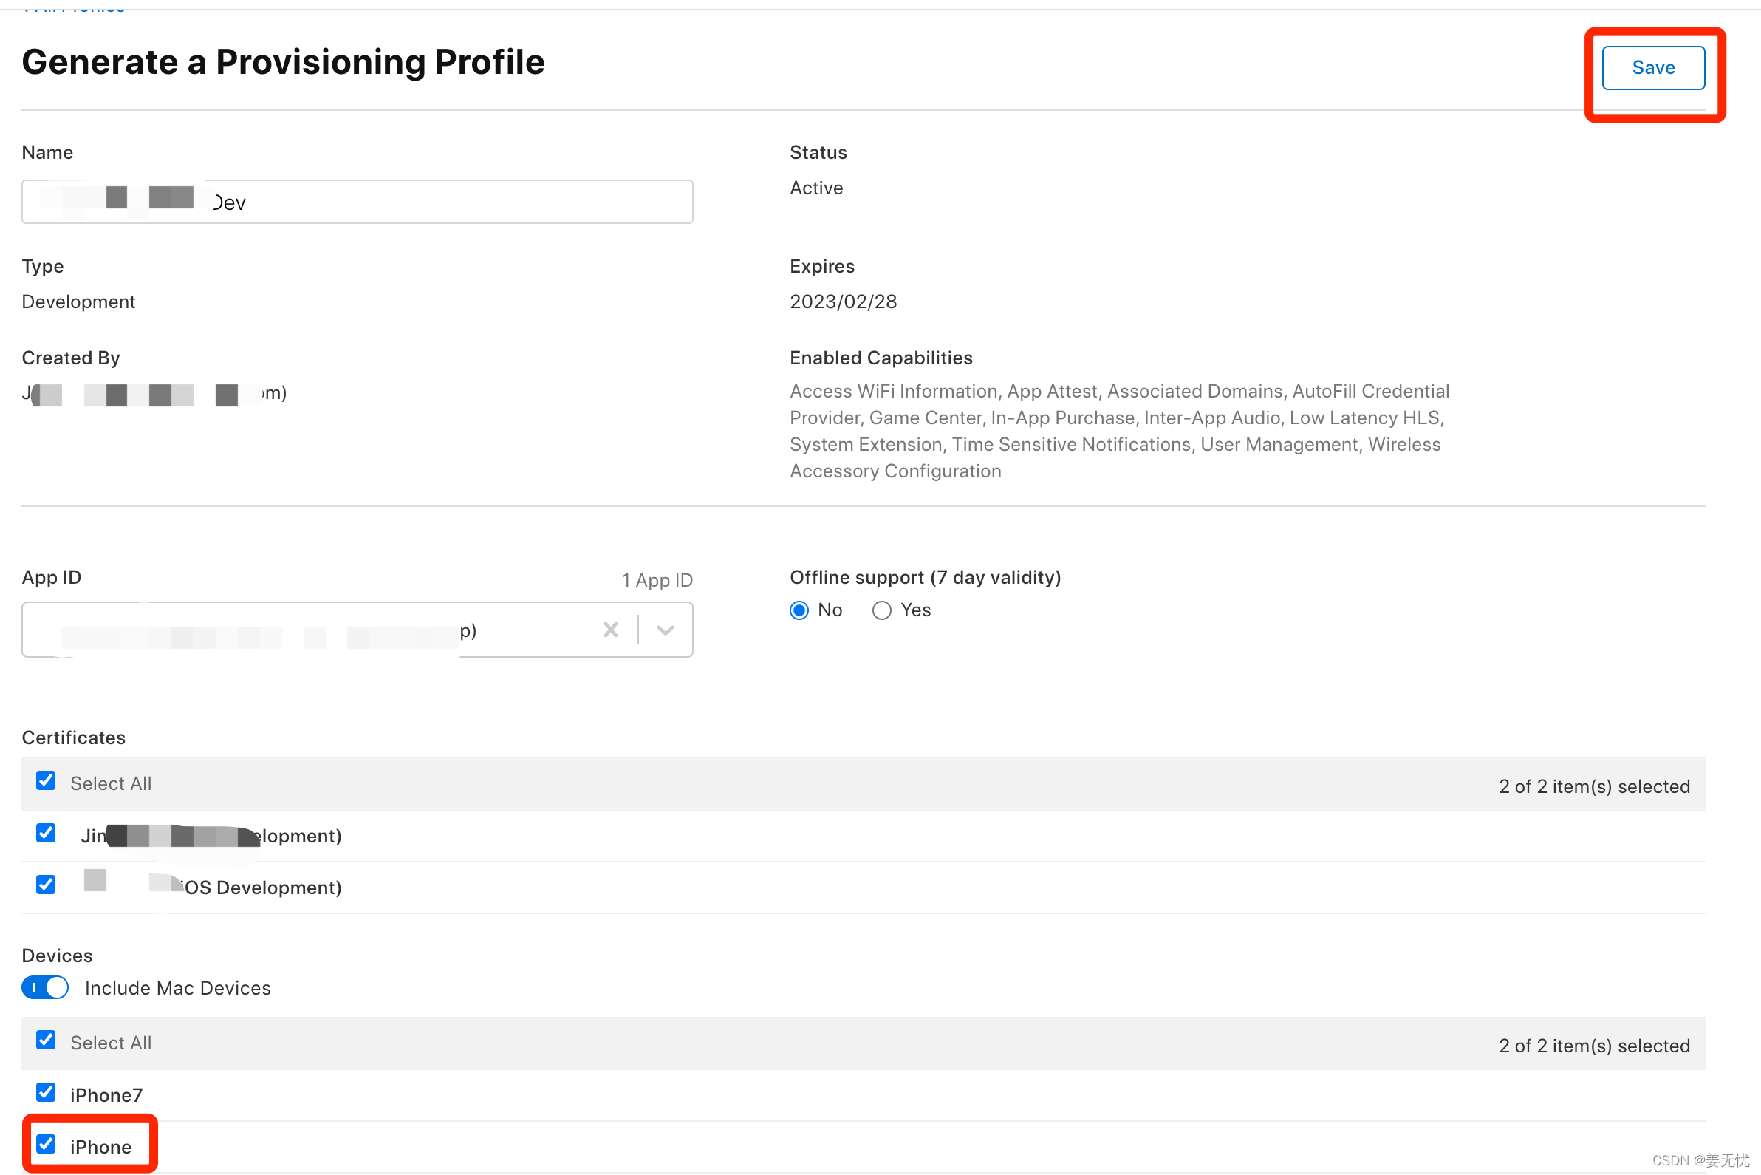Uncheck the iOS Development certificate checkbox

click(x=46, y=885)
